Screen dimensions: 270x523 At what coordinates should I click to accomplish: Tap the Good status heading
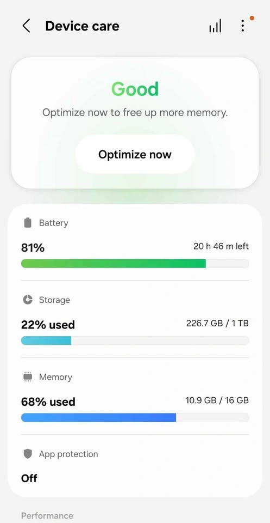[x=135, y=89]
